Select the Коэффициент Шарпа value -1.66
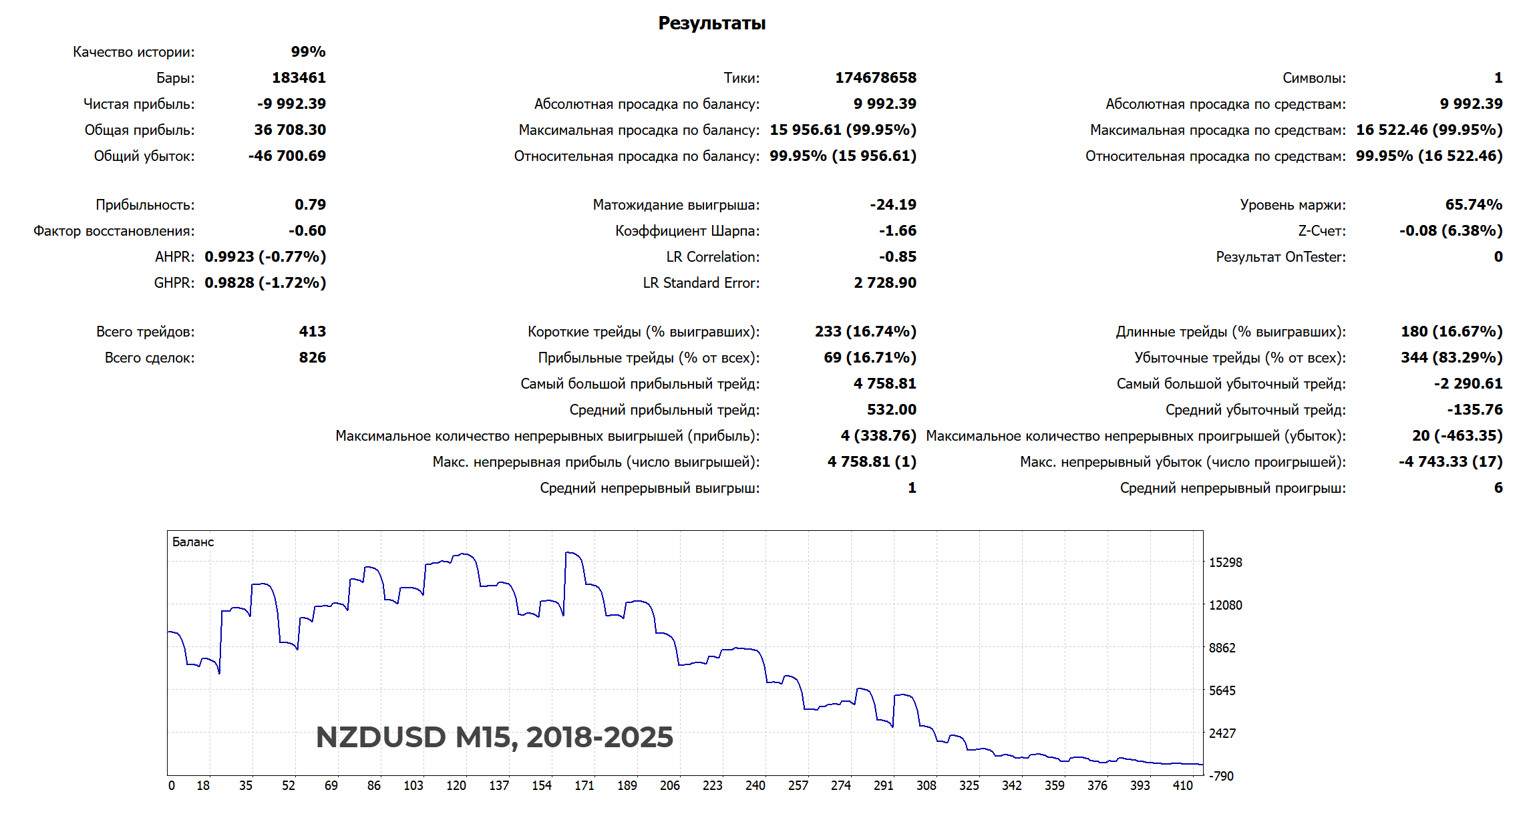 point(897,231)
